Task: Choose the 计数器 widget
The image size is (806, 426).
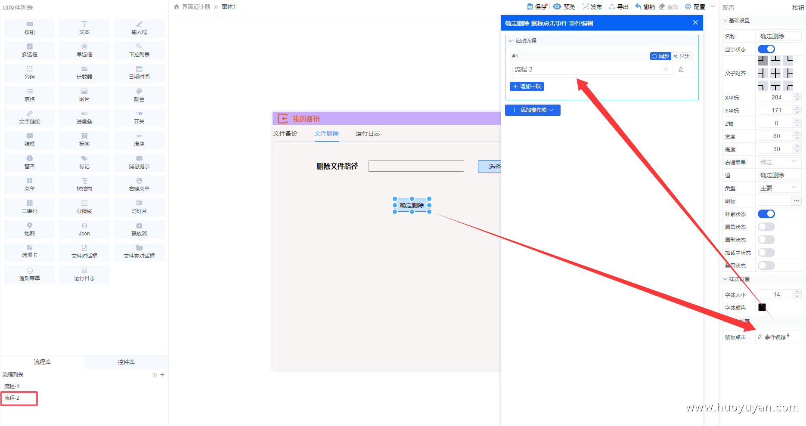Action: (x=84, y=73)
